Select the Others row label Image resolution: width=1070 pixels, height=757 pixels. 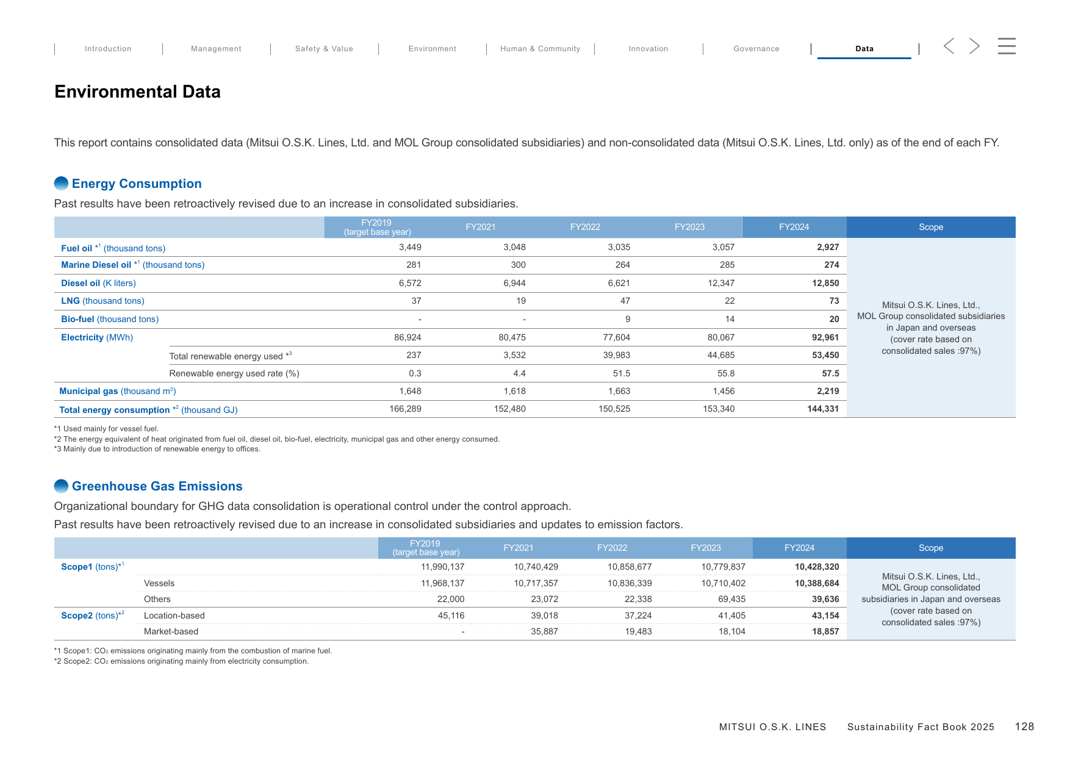pyautogui.click(x=157, y=599)
